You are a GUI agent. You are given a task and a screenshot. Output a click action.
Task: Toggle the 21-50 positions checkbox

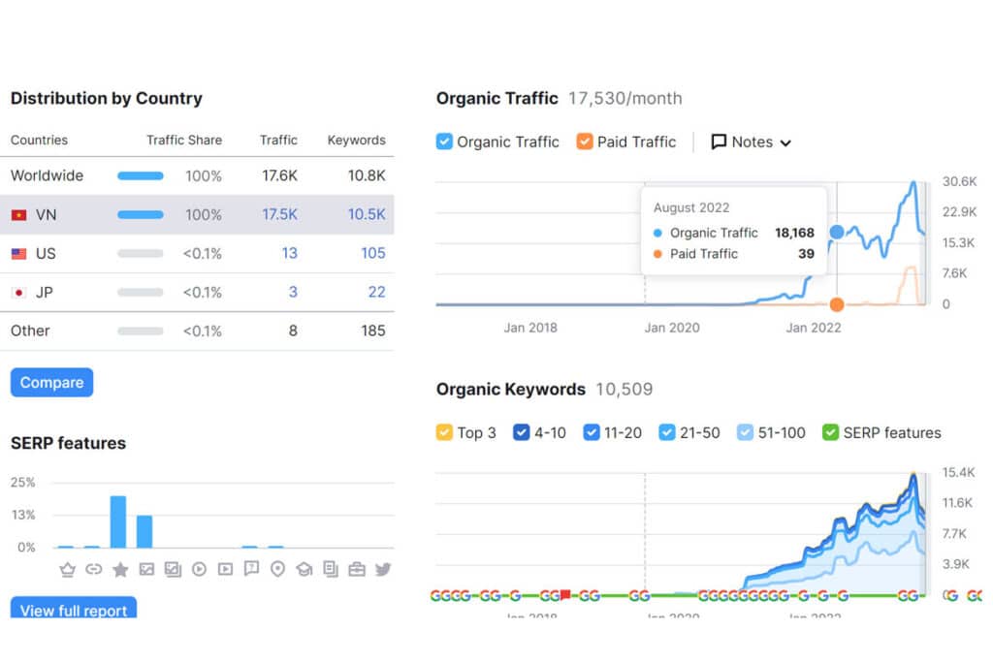[667, 432]
